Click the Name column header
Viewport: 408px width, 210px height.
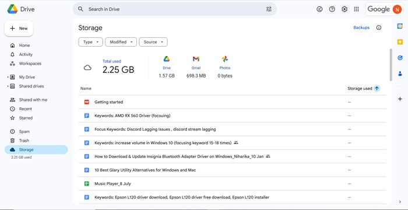click(x=86, y=89)
